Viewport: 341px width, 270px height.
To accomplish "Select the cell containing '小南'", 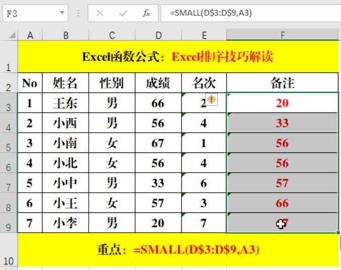I will tap(66, 143).
